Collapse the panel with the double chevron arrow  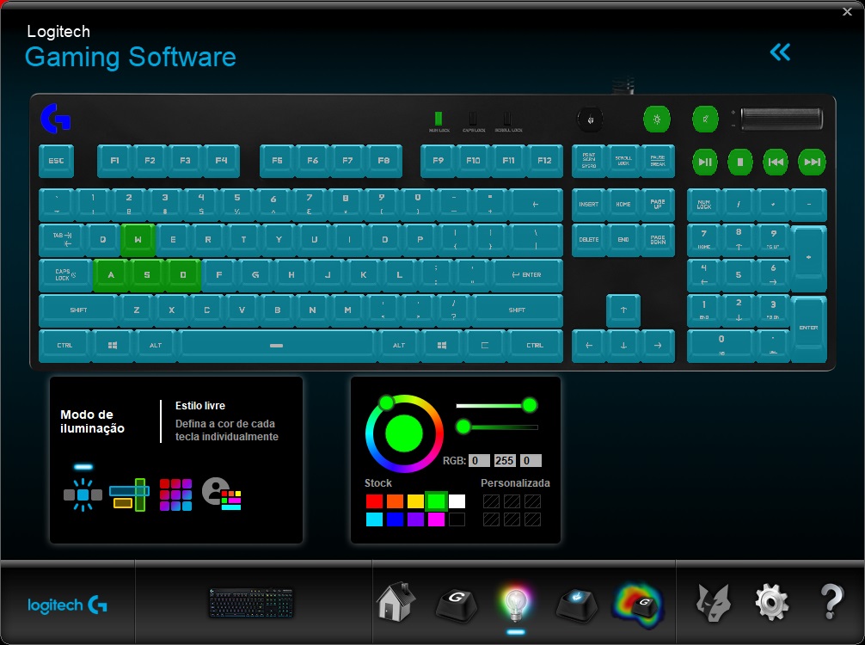coord(780,52)
